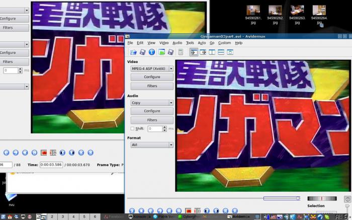Screen dimensions: 352x220
Task: Open the Audio Copy codec dropdown
Action: click(152, 103)
